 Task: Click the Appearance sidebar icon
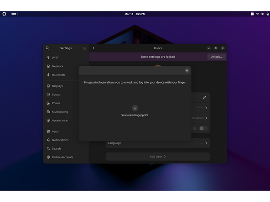[48, 120]
